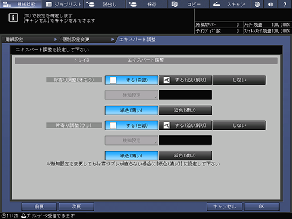
Task: Select する(白紙) for 片寄り調整(ウラ)
Action: 132,125
